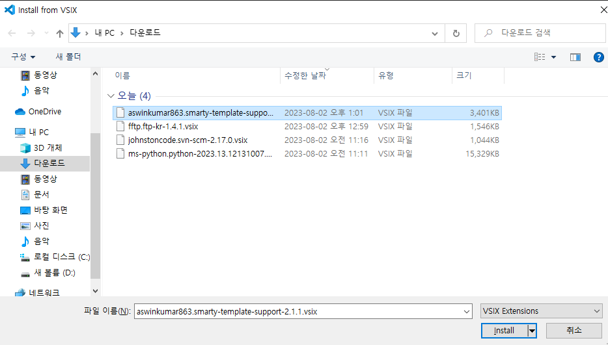Viewport: 608px width, 345px height.
Task: Open 음악 under 내 PC
Action: pos(42,241)
